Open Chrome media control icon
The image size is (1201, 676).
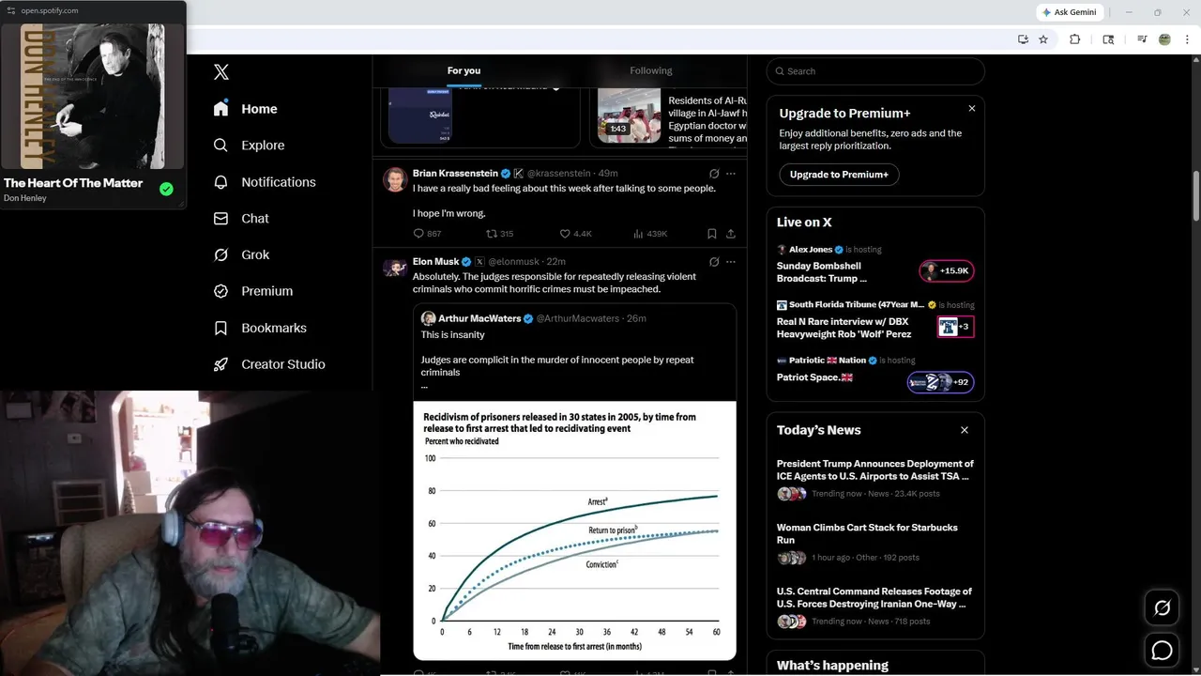point(1142,39)
